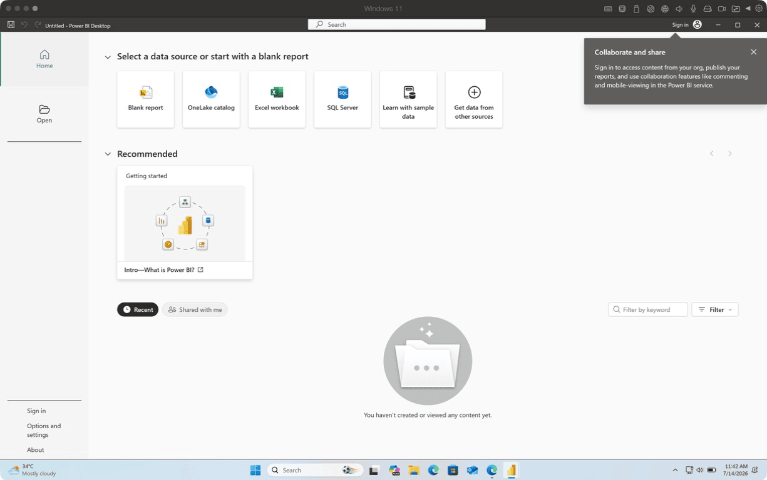Open File Explorer from taskbar
This screenshot has width=767, height=480.
413,470
